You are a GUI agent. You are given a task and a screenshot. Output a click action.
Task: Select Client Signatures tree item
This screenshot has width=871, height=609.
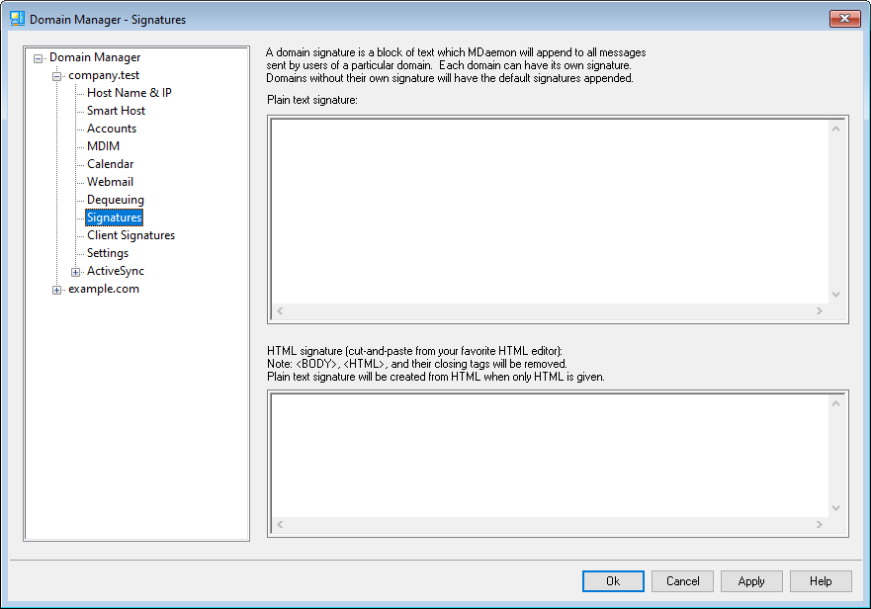[x=131, y=235]
